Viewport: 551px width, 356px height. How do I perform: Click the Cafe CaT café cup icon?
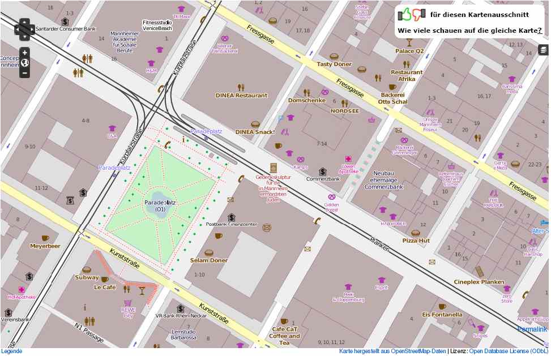point(284,321)
